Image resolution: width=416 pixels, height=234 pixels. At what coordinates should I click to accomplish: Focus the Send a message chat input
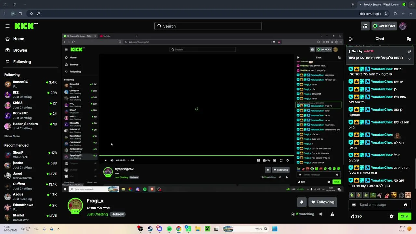380,205
